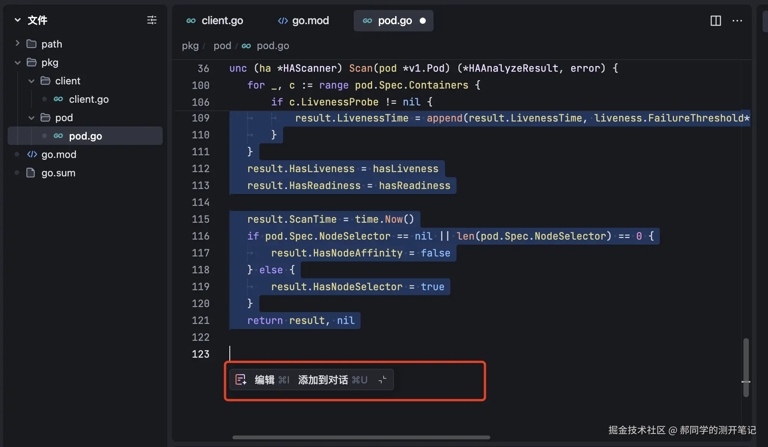This screenshot has width=768, height=447.
Task: Click the collapse icon on inline popup
Action: (x=382, y=380)
